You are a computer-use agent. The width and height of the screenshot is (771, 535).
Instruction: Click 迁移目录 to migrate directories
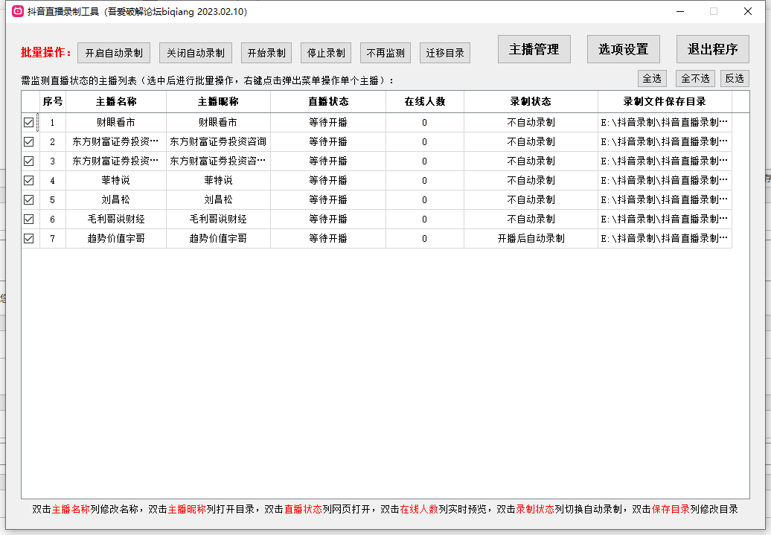click(444, 52)
